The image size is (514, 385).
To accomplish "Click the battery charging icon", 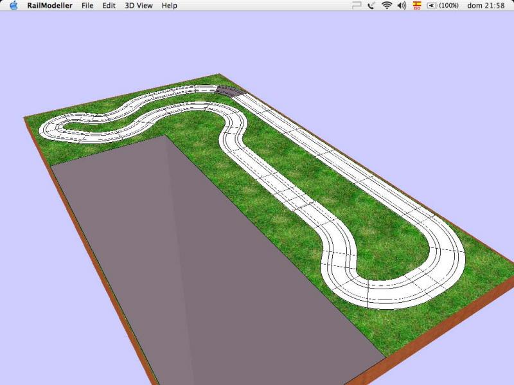I will [432, 5].
